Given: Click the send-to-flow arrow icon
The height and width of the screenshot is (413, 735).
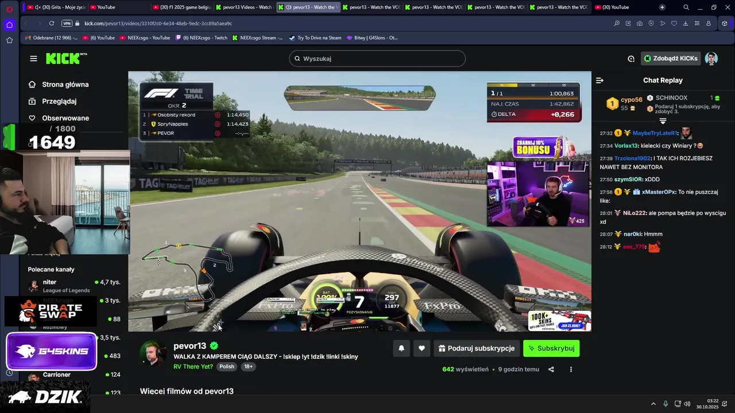Looking at the screenshot, I should click(663, 24).
